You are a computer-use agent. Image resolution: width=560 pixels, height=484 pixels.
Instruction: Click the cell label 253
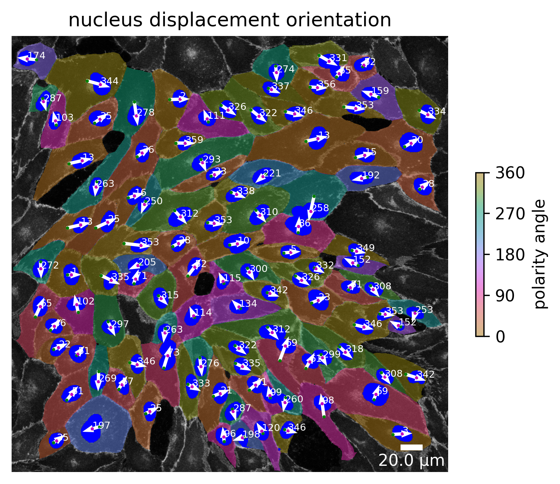424,310
